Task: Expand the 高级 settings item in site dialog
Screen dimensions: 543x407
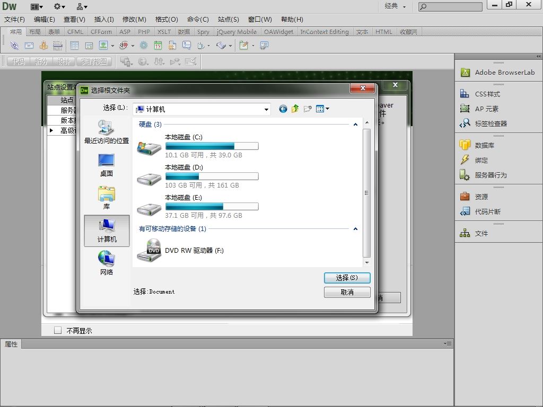Action: coord(51,130)
